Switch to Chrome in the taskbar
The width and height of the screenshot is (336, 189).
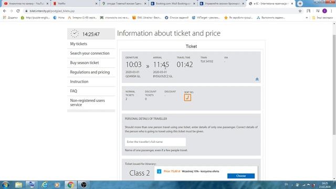(70, 185)
